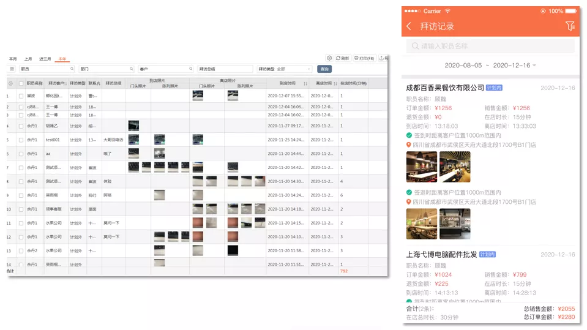Click the column settings gear in table header
This screenshot has width=587, height=330.
(x=10, y=83)
